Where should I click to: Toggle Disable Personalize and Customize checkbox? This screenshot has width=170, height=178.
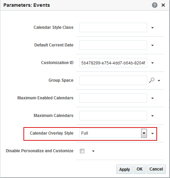coord(82,151)
